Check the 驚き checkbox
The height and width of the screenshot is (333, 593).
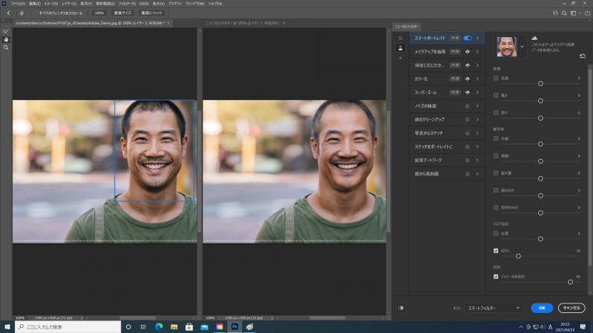coord(496,95)
